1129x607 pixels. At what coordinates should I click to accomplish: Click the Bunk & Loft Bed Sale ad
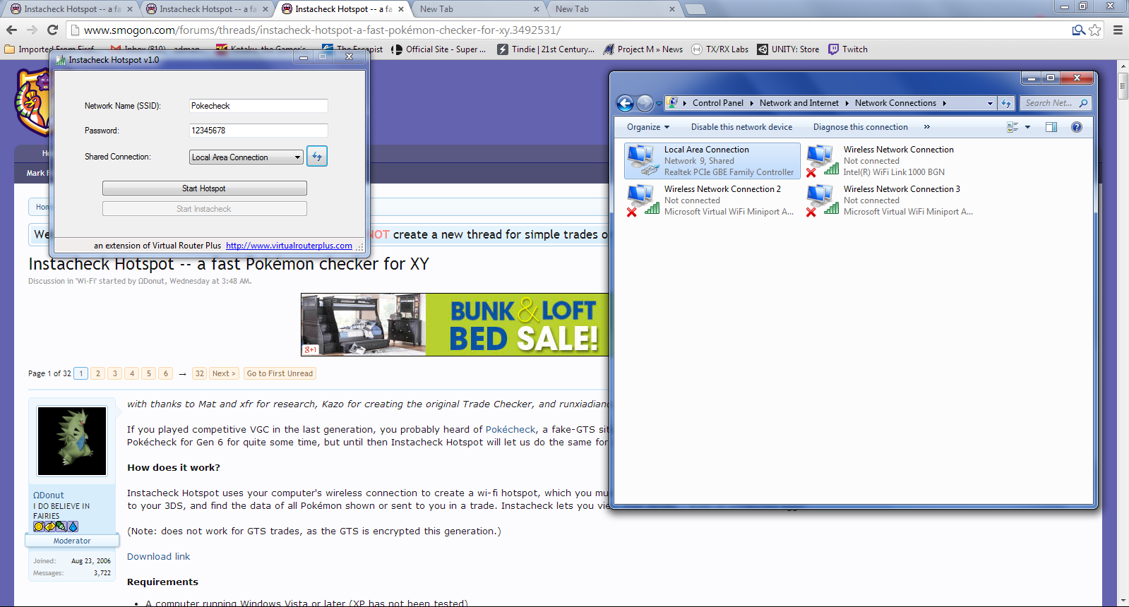click(455, 325)
